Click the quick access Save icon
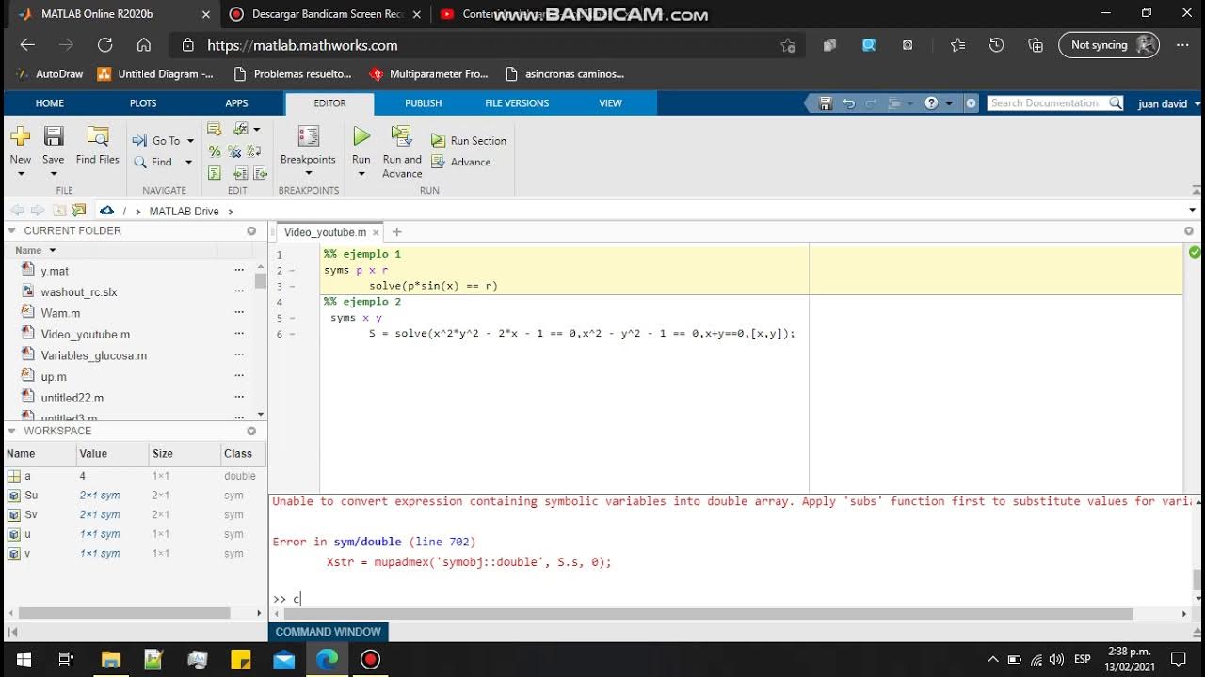This screenshot has height=677, width=1205. (826, 103)
